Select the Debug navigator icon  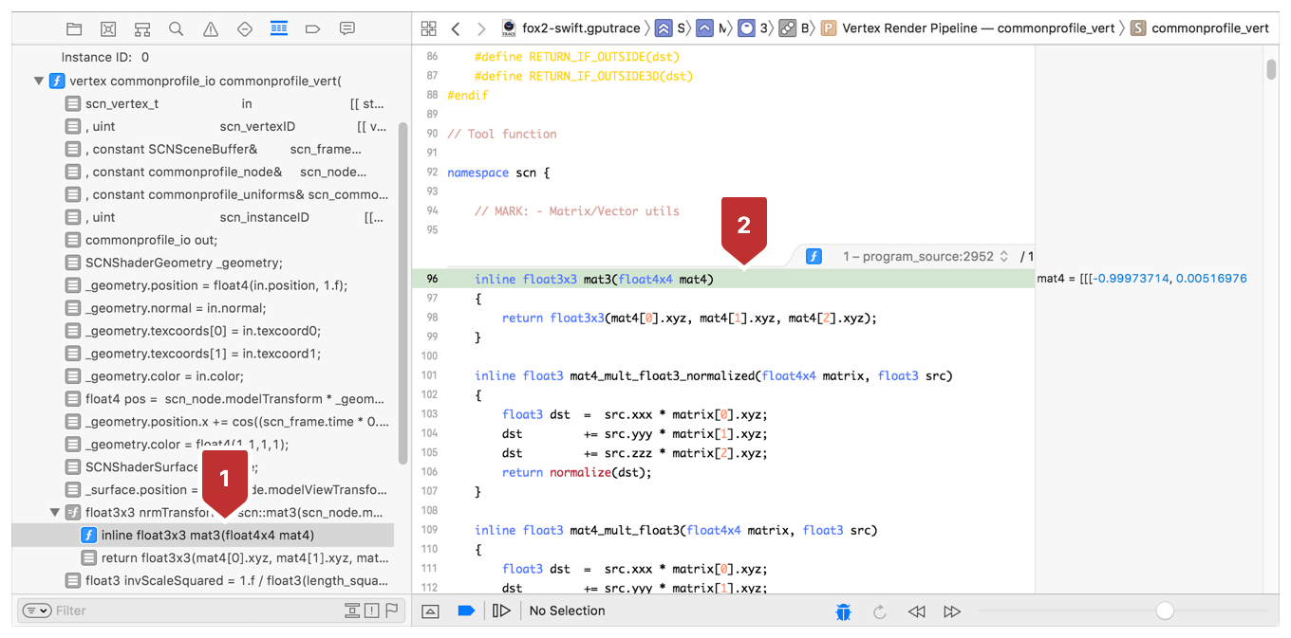coord(279,29)
